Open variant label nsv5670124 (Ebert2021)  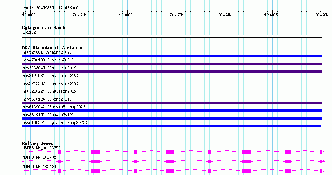tap(47, 99)
